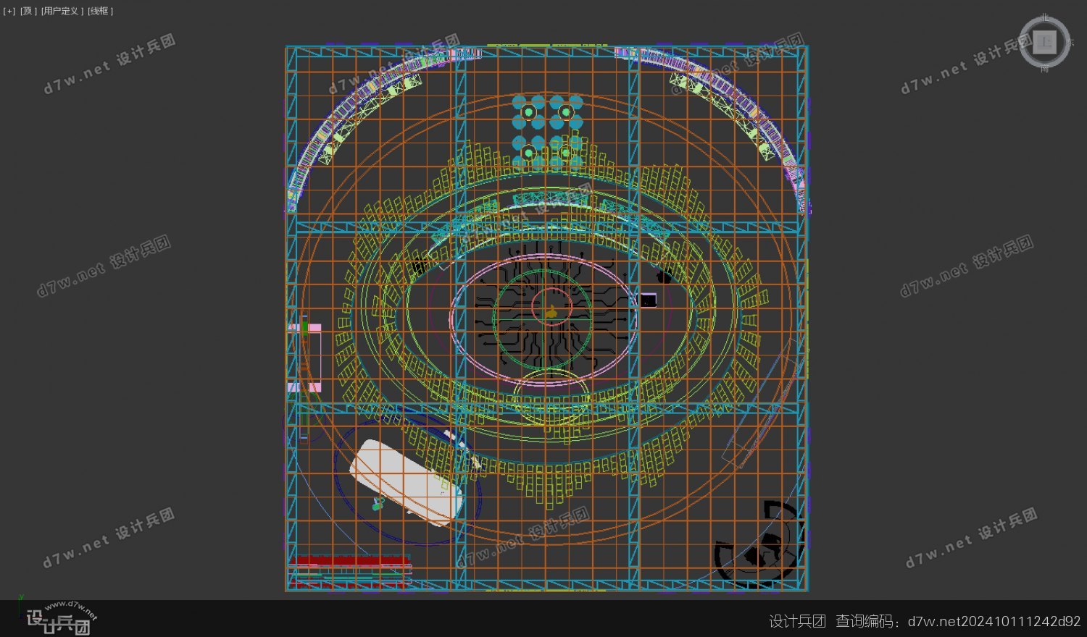Click the 北 (North) compass label on ViewCube
1087x637 pixels.
1044,17
